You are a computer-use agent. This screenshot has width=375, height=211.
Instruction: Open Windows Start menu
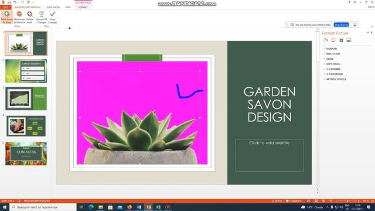pos(5,207)
